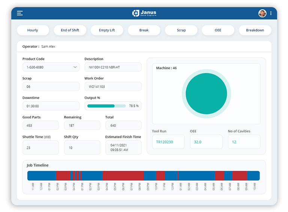Image resolution: width=288 pixels, height=212 pixels.
Task: Click the Machine 46 status circle
Action: pos(206,94)
